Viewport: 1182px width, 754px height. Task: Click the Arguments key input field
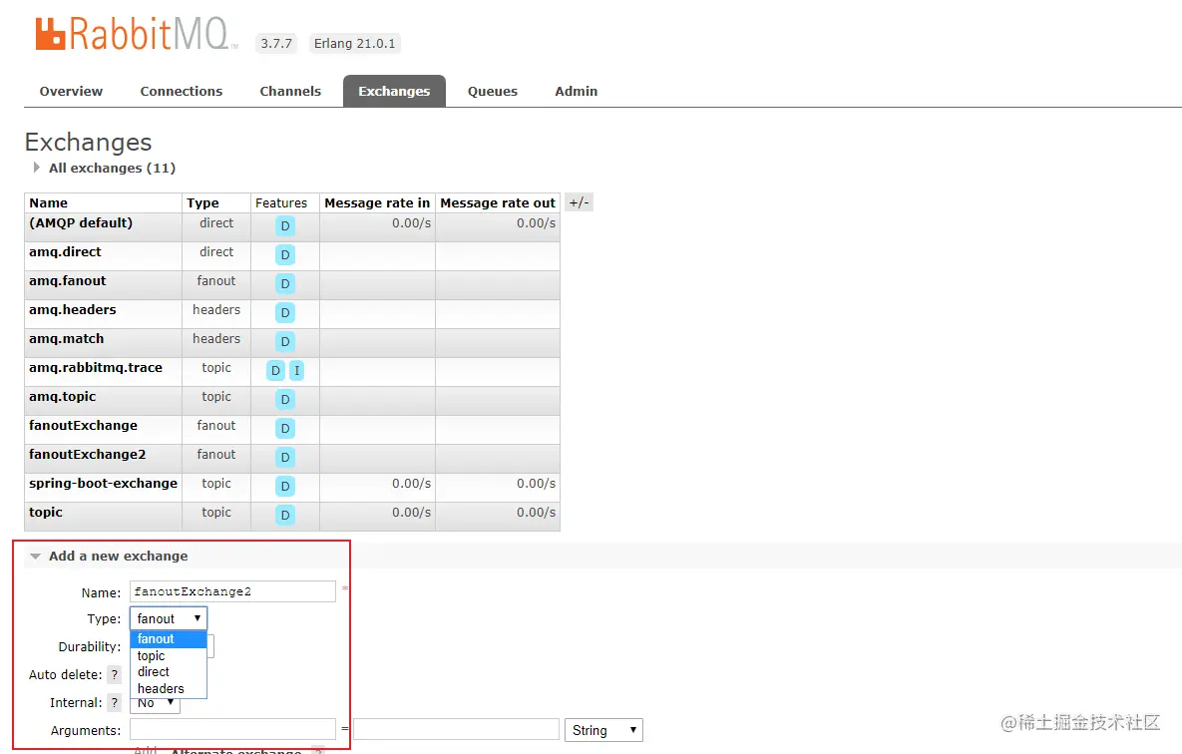pos(233,729)
